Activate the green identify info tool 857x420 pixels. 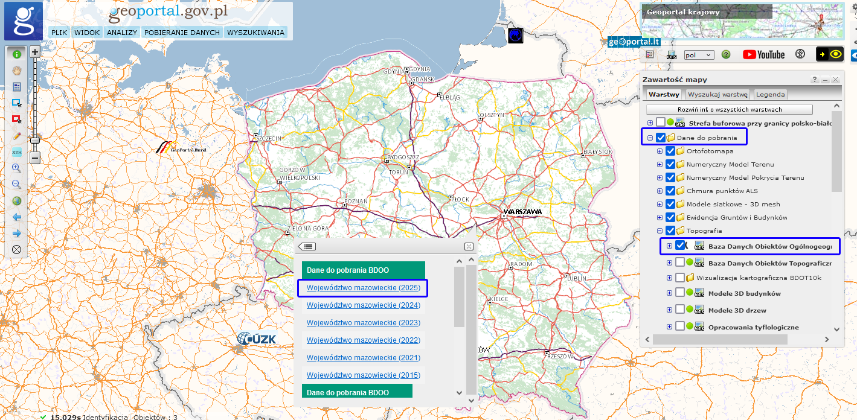pos(16,54)
